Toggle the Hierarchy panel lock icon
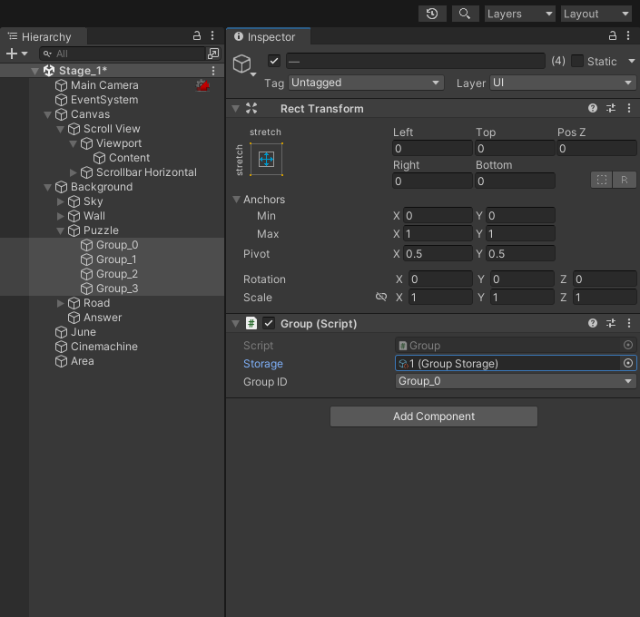 [197, 36]
